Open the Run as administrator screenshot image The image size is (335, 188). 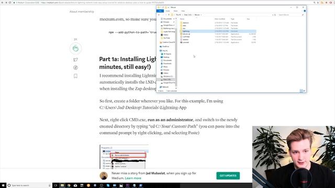(124, 157)
